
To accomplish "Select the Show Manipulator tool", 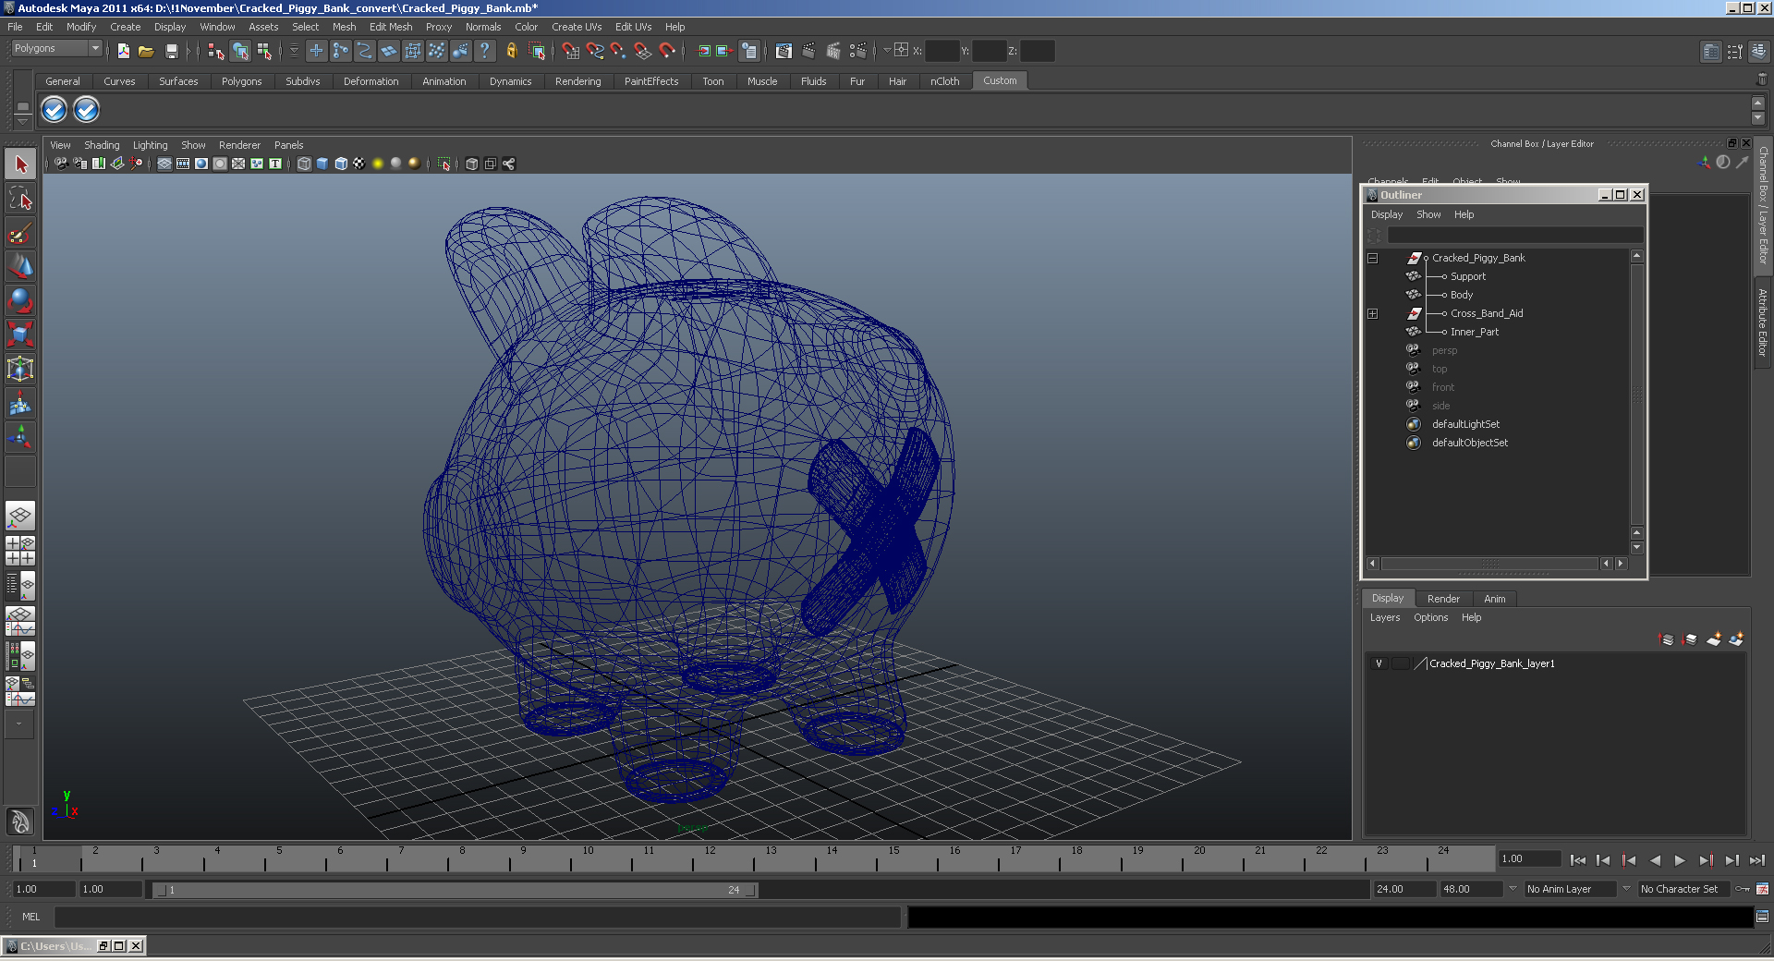I will (x=20, y=437).
